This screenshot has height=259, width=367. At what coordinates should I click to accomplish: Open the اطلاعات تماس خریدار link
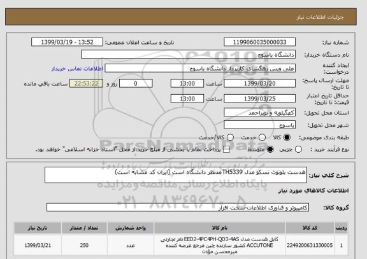(x=77, y=69)
